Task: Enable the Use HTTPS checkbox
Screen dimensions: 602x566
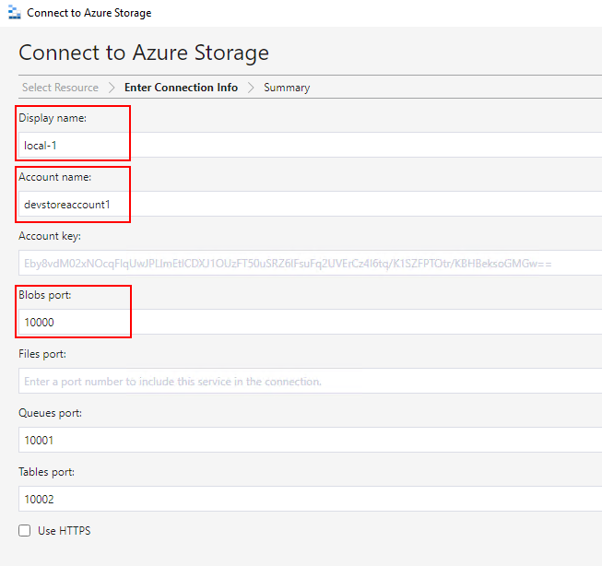Action: coord(25,531)
